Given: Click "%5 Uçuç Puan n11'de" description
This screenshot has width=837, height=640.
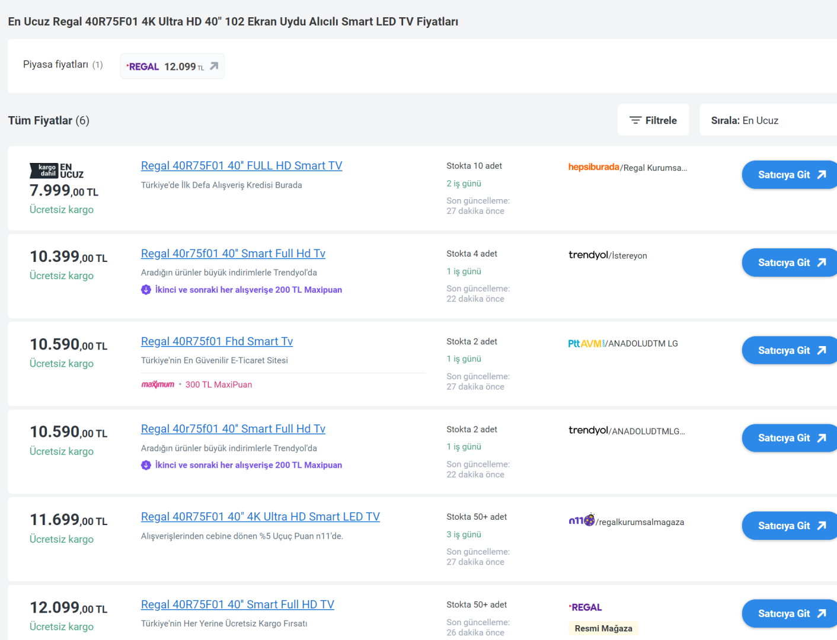Looking at the screenshot, I should pyautogui.click(x=242, y=536).
